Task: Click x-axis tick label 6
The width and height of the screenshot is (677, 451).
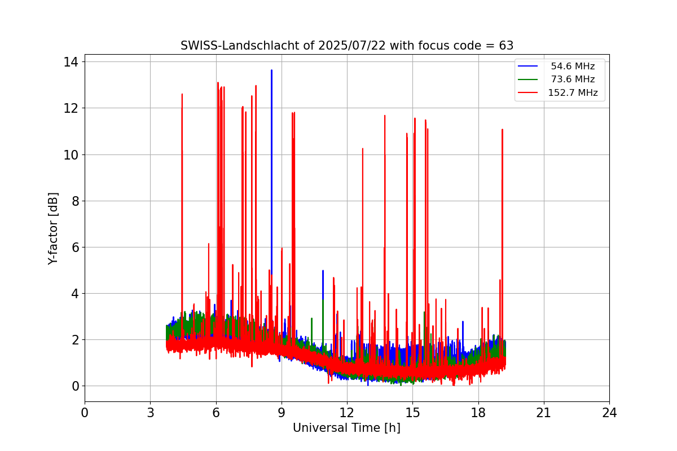Action: [216, 413]
